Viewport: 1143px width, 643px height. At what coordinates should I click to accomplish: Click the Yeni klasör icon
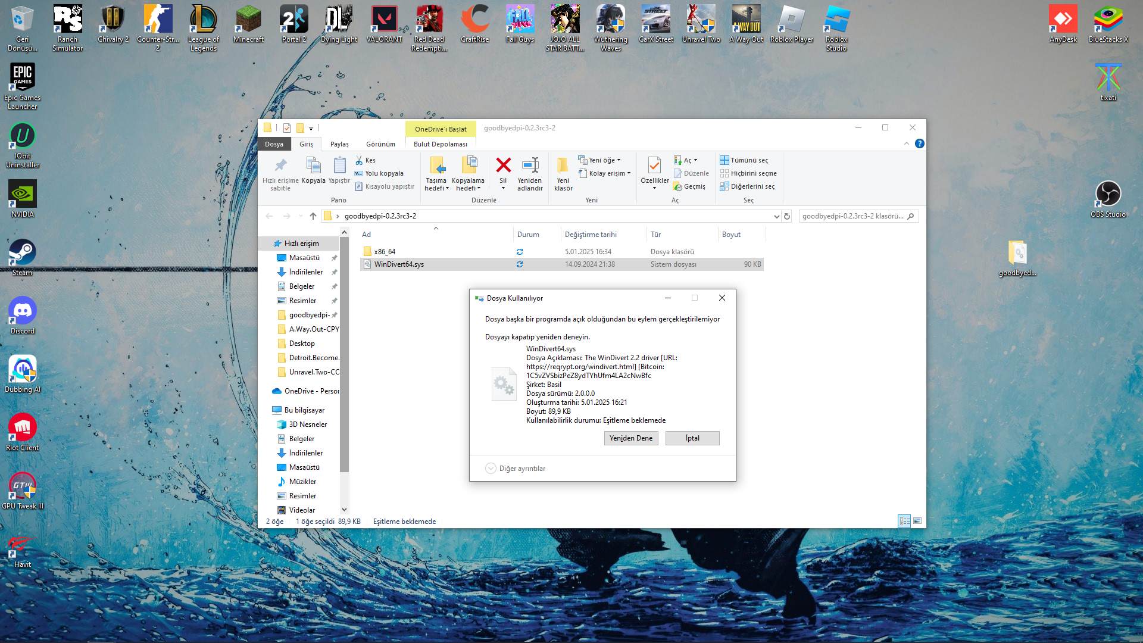point(563,166)
